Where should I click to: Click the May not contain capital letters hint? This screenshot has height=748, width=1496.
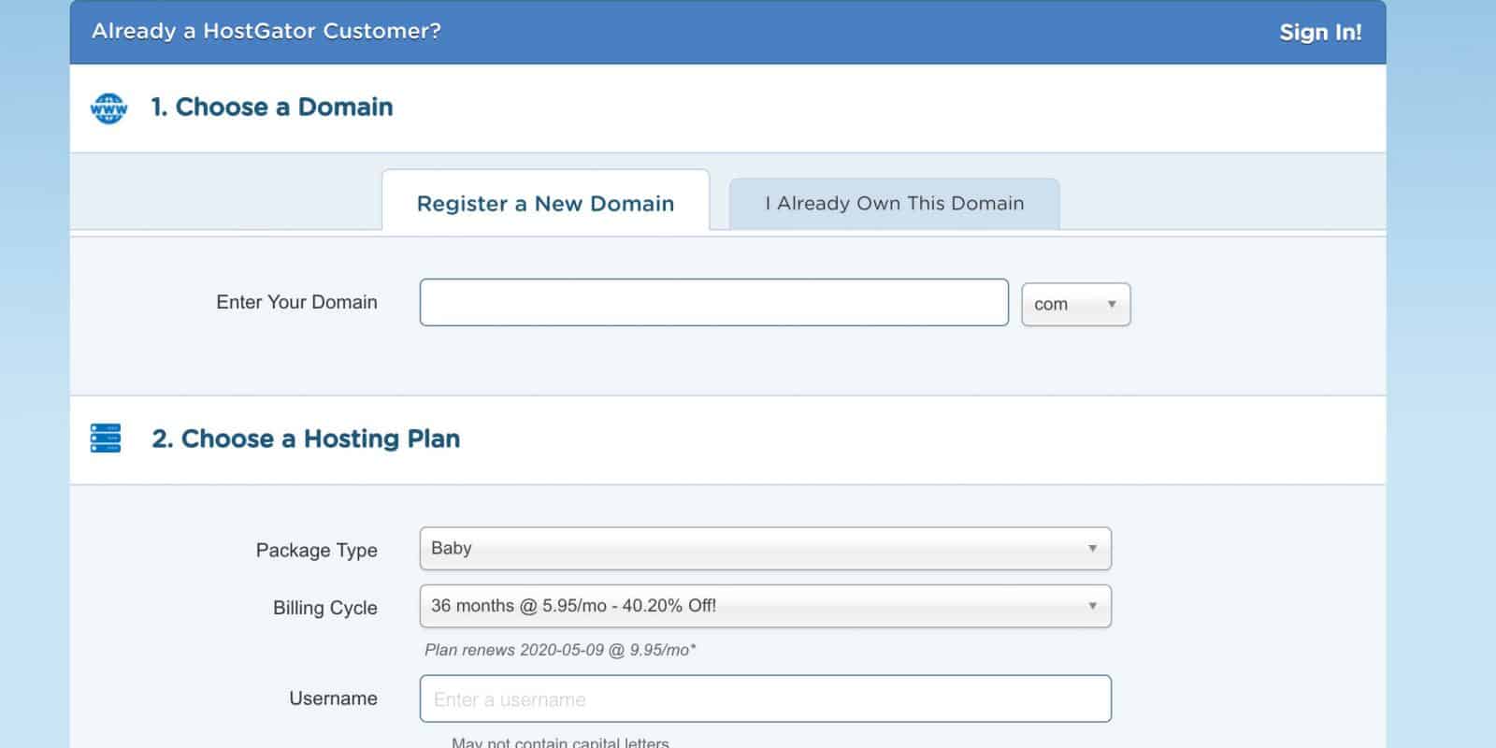(560, 742)
